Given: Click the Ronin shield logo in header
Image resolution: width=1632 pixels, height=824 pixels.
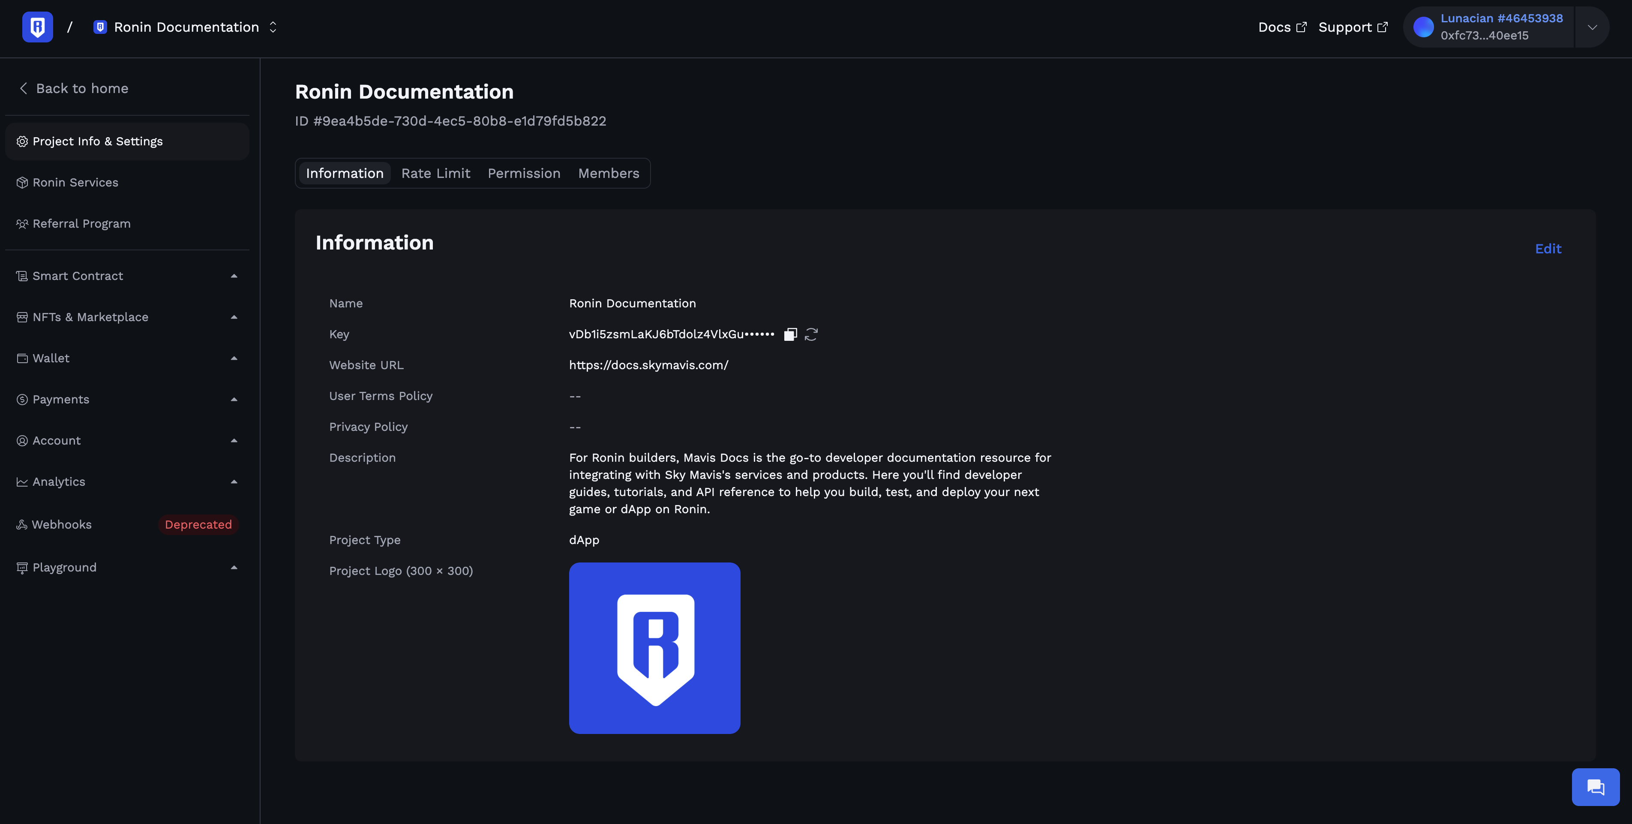Looking at the screenshot, I should tap(37, 27).
